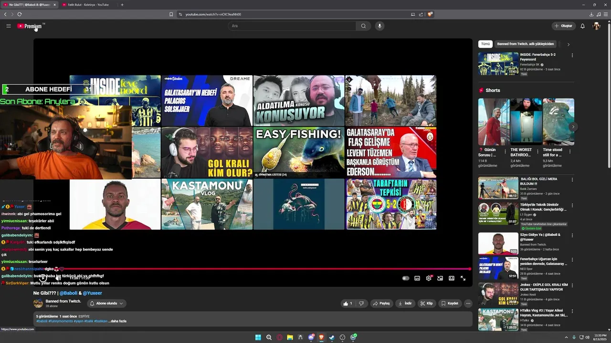Viewport: 611px width, 343px height.
Task: Open player settings gear
Action: pos(429,278)
